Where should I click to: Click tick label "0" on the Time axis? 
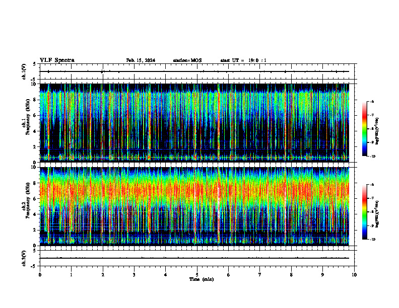[x=40, y=275]
